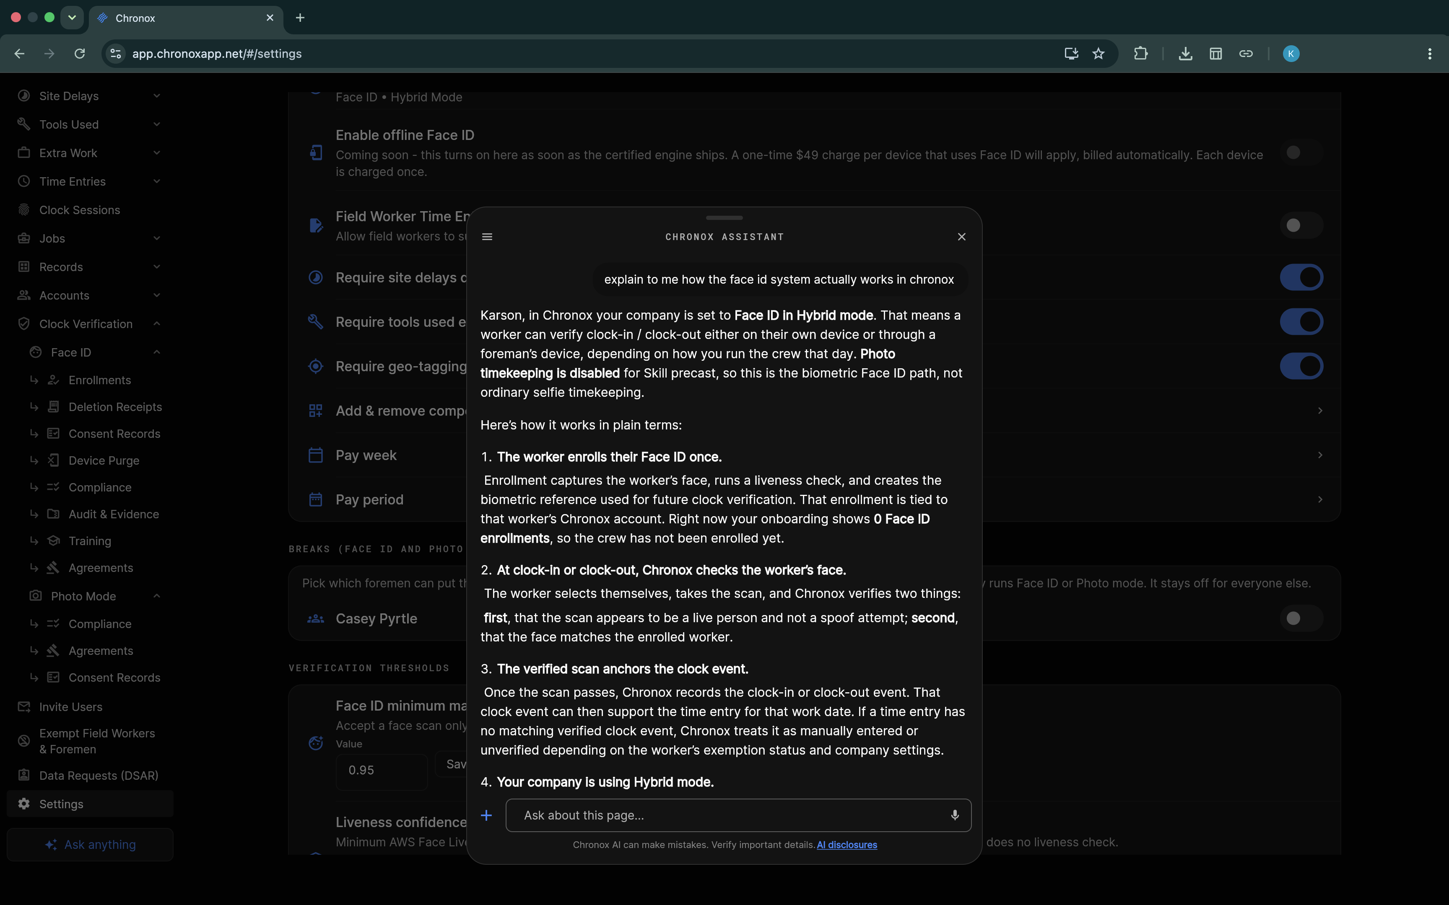Click the Jobs sidebar icon
This screenshot has width=1449, height=905.
point(24,238)
